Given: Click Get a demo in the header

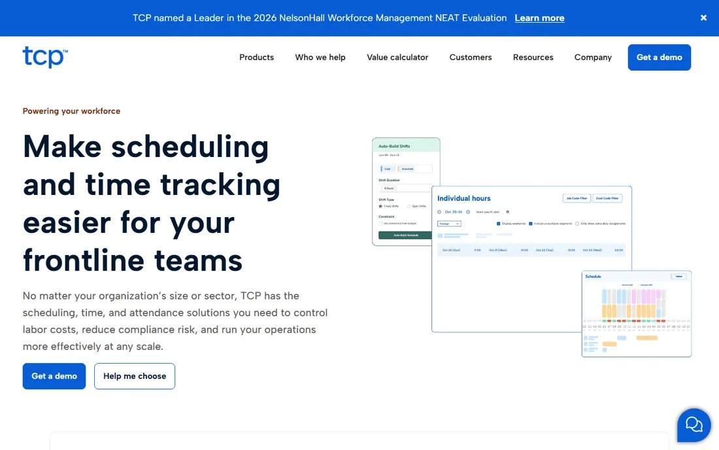Looking at the screenshot, I should click(659, 58).
